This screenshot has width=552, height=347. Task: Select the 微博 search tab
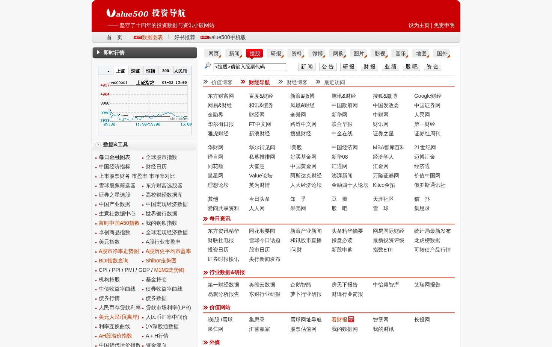click(317, 53)
